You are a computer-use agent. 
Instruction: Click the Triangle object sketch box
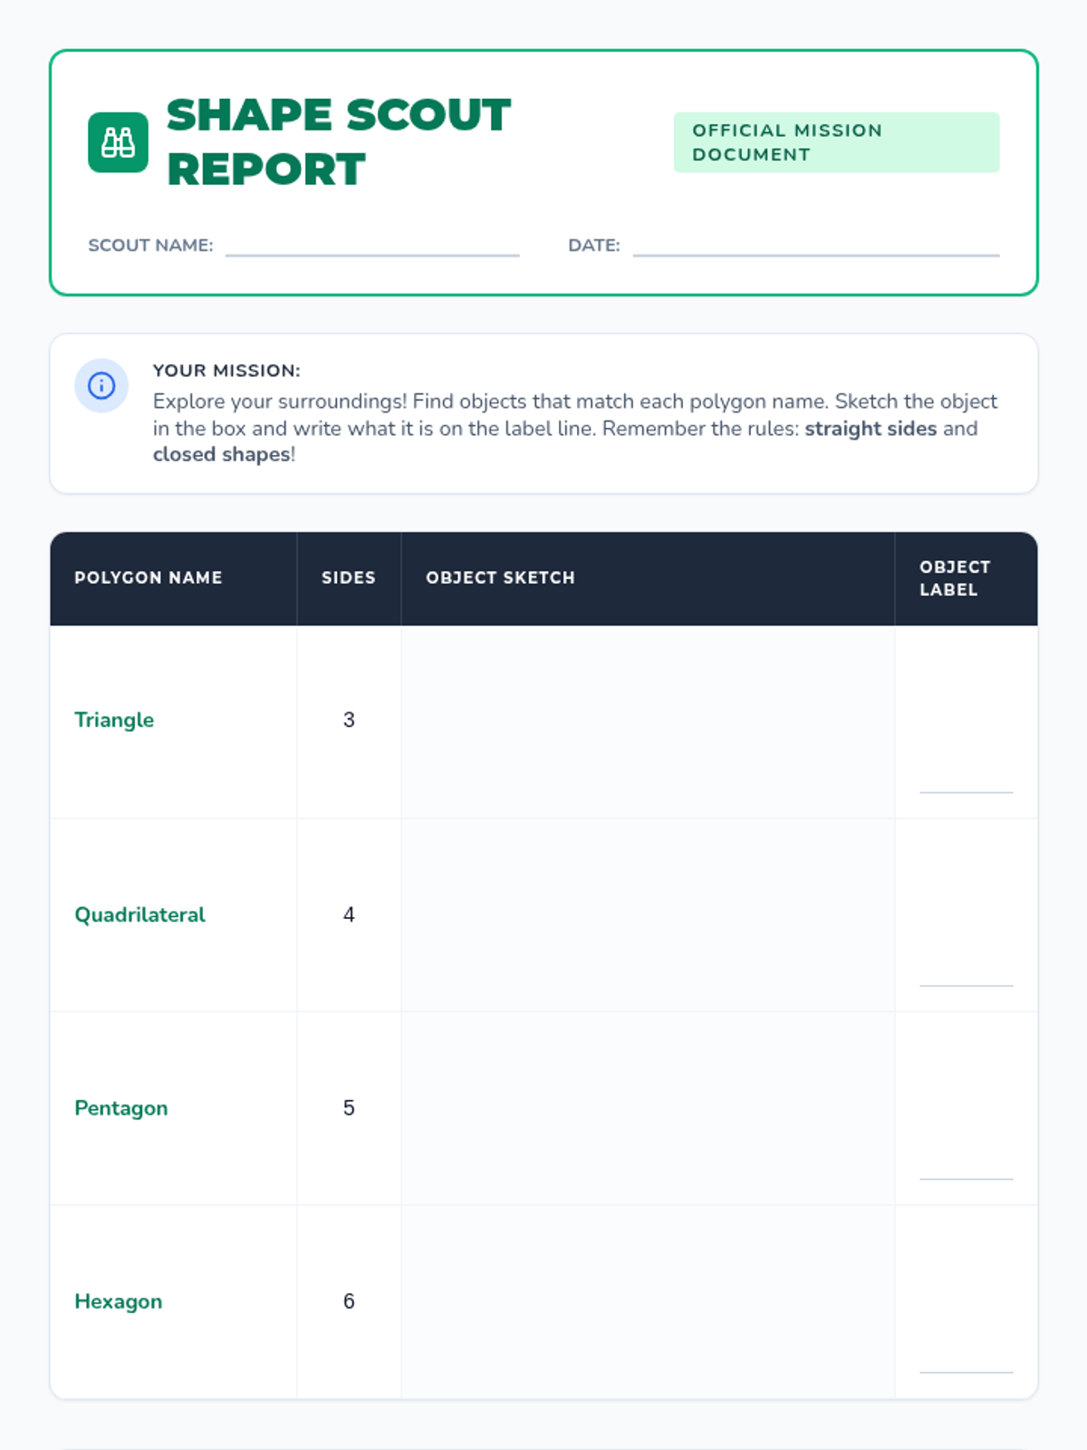click(648, 722)
